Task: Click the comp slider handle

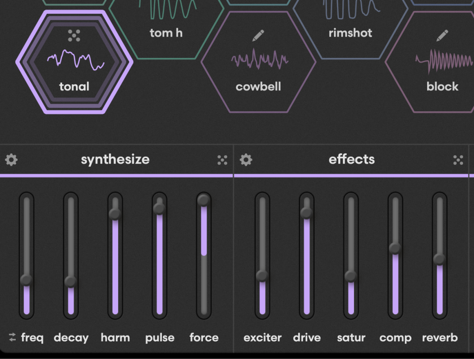Action: [395, 248]
